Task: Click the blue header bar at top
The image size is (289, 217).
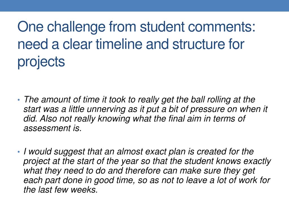Action: (144, 6)
